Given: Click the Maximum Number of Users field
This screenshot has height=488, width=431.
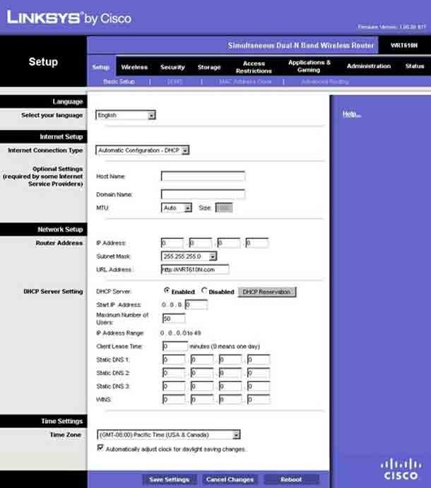Looking at the screenshot, I should point(174,319).
